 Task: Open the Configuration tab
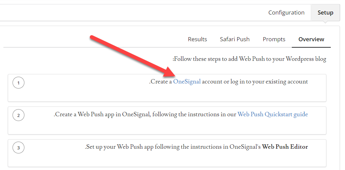point(286,13)
